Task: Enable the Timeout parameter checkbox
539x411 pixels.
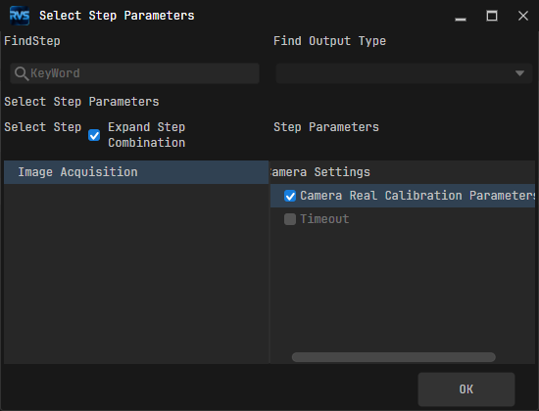Action: (290, 219)
